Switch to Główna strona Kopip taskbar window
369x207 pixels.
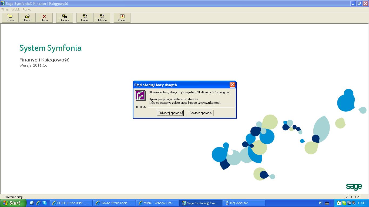pos(114,203)
